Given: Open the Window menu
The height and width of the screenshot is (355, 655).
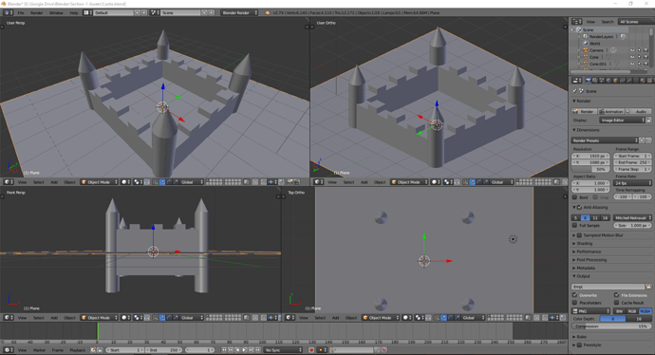Looking at the screenshot, I should [x=56, y=12].
